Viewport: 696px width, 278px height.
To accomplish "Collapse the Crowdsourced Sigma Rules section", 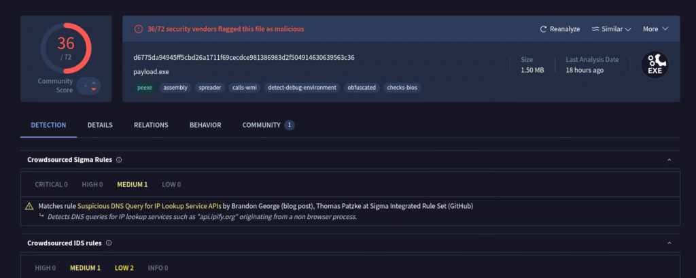I will click(669, 160).
